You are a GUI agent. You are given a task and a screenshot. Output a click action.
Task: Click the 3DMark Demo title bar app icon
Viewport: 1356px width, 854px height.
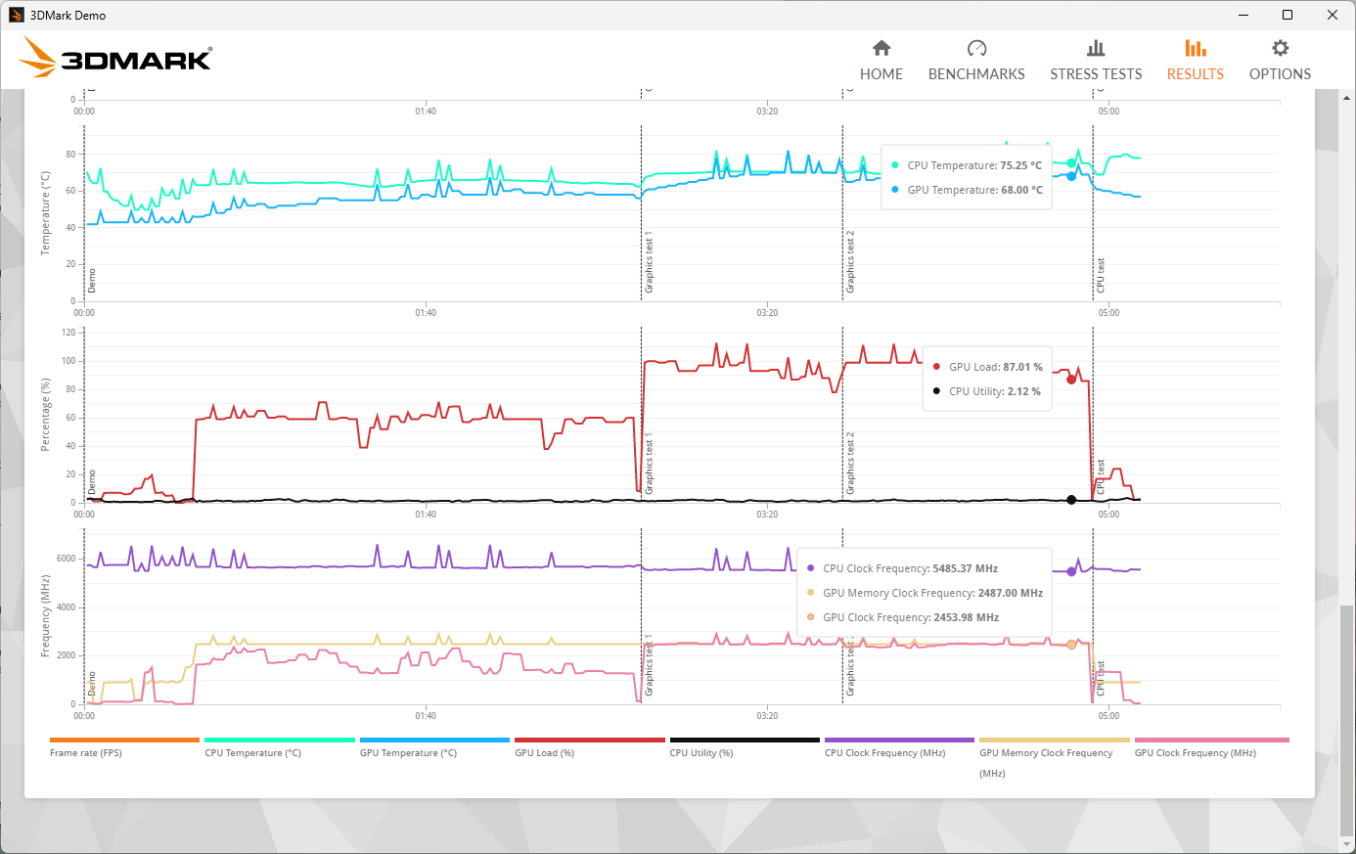click(16, 15)
